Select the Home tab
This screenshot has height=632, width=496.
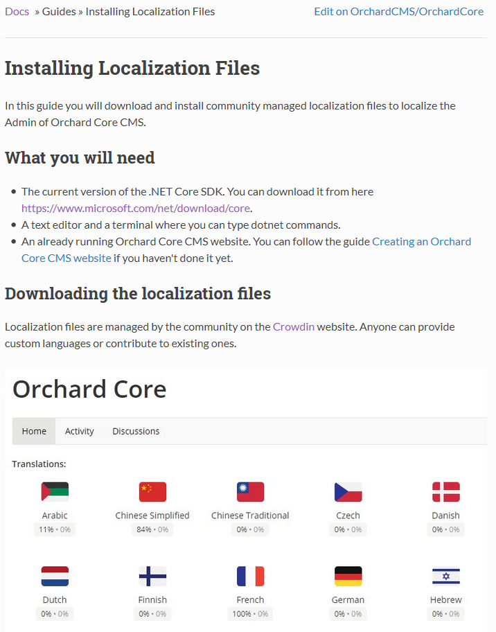click(34, 431)
